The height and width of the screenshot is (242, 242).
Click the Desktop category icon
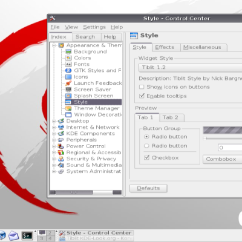point(61,121)
